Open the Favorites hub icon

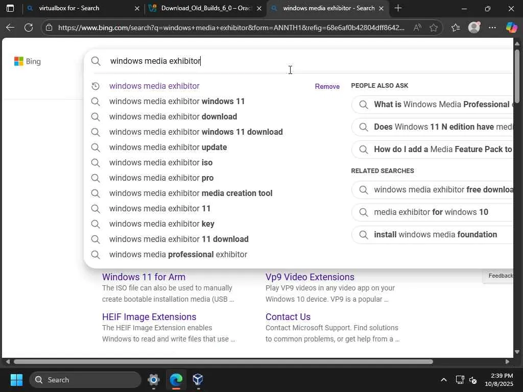(455, 28)
